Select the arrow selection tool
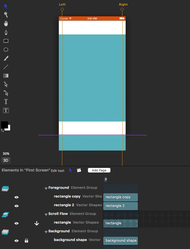 pos(6,6)
